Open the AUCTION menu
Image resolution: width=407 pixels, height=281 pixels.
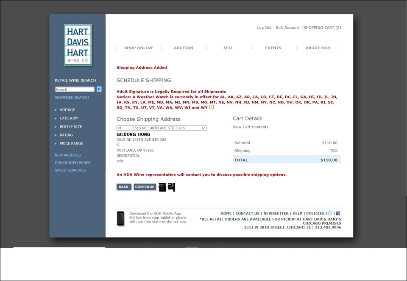pos(184,48)
